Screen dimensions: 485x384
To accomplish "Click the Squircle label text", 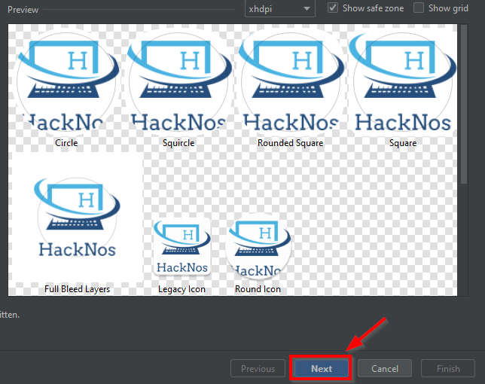I will pos(178,143).
